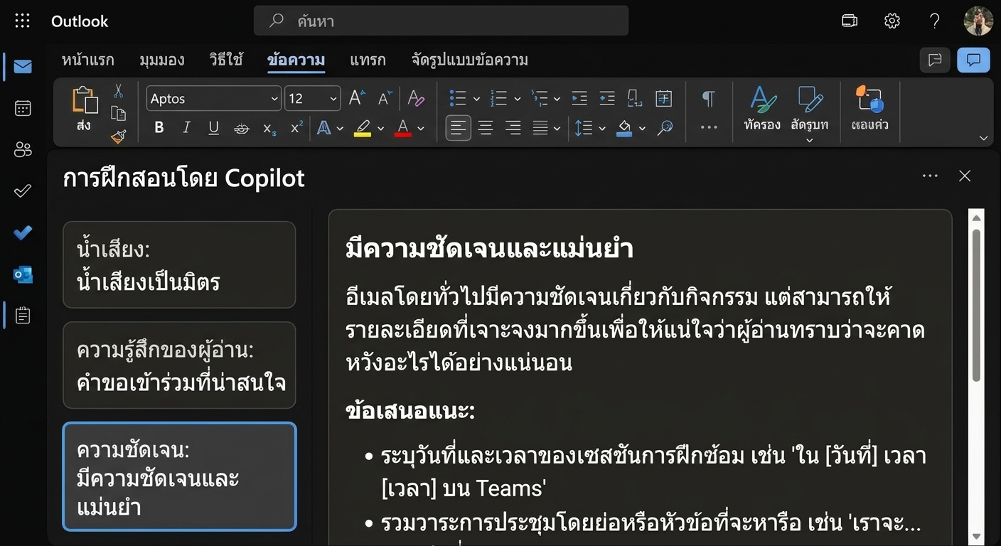The width and height of the screenshot is (1001, 546).
Task: Open the clipboard notes sidebar icon
Action: (23, 315)
